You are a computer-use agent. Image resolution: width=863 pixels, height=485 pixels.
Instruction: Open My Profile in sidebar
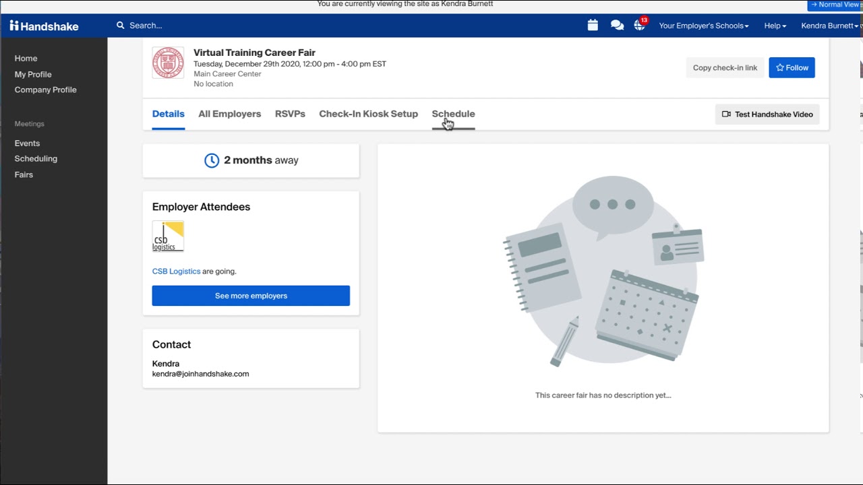33,74
